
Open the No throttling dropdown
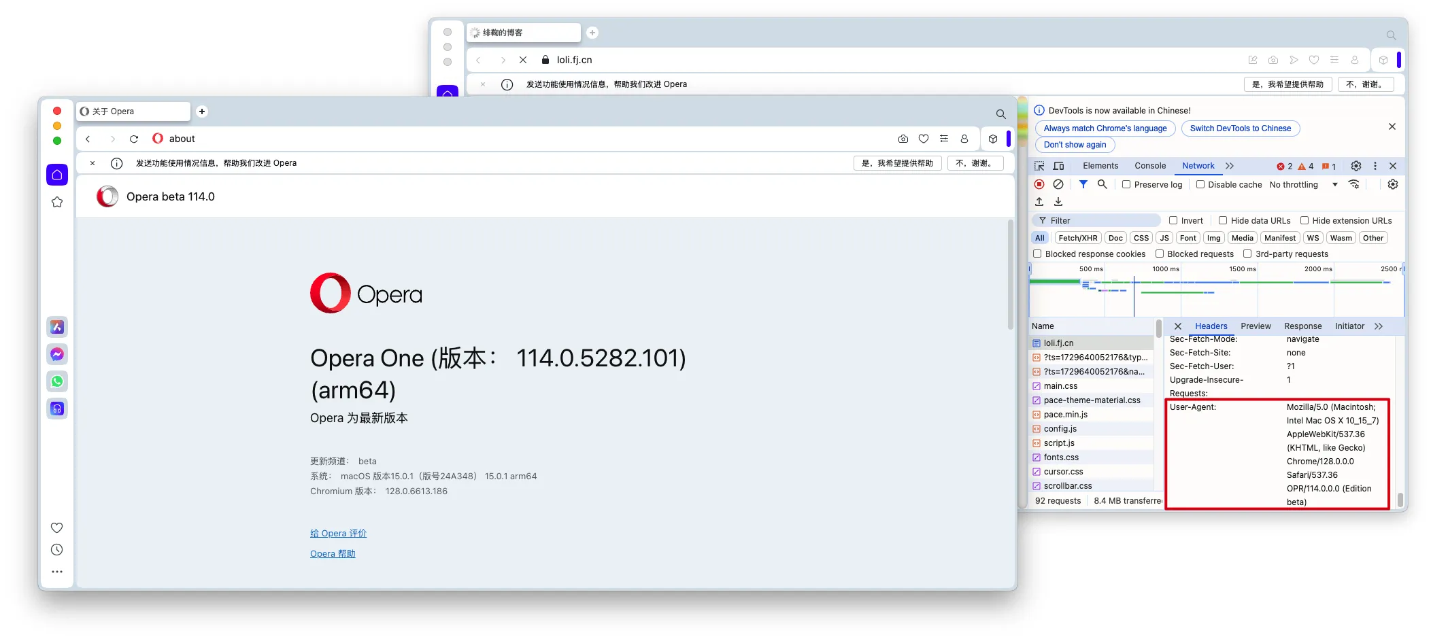1303,184
